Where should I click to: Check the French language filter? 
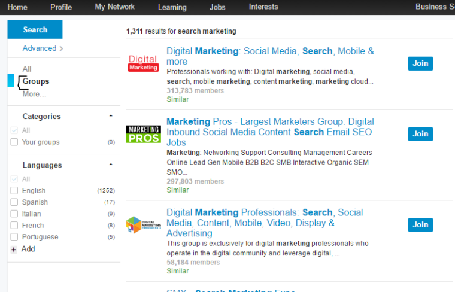[14, 226]
